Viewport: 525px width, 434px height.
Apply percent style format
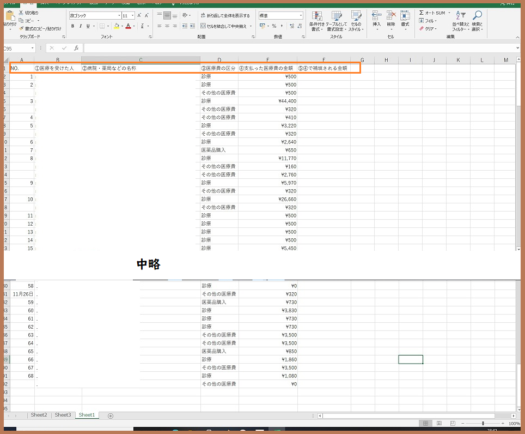274,26
